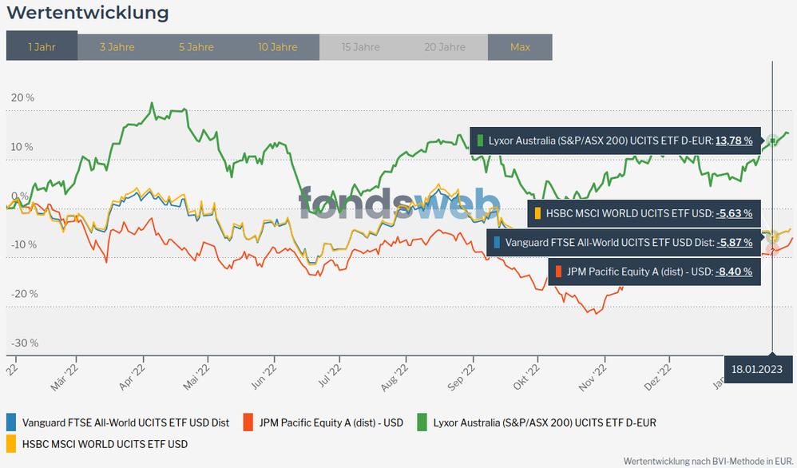Image resolution: width=797 pixels, height=468 pixels.
Task: Toggle Lyxor Australia green legend swatch
Action: (422, 422)
